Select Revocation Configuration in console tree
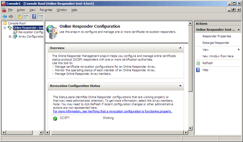The width and height of the screenshot is (243, 142). click(x=31, y=32)
